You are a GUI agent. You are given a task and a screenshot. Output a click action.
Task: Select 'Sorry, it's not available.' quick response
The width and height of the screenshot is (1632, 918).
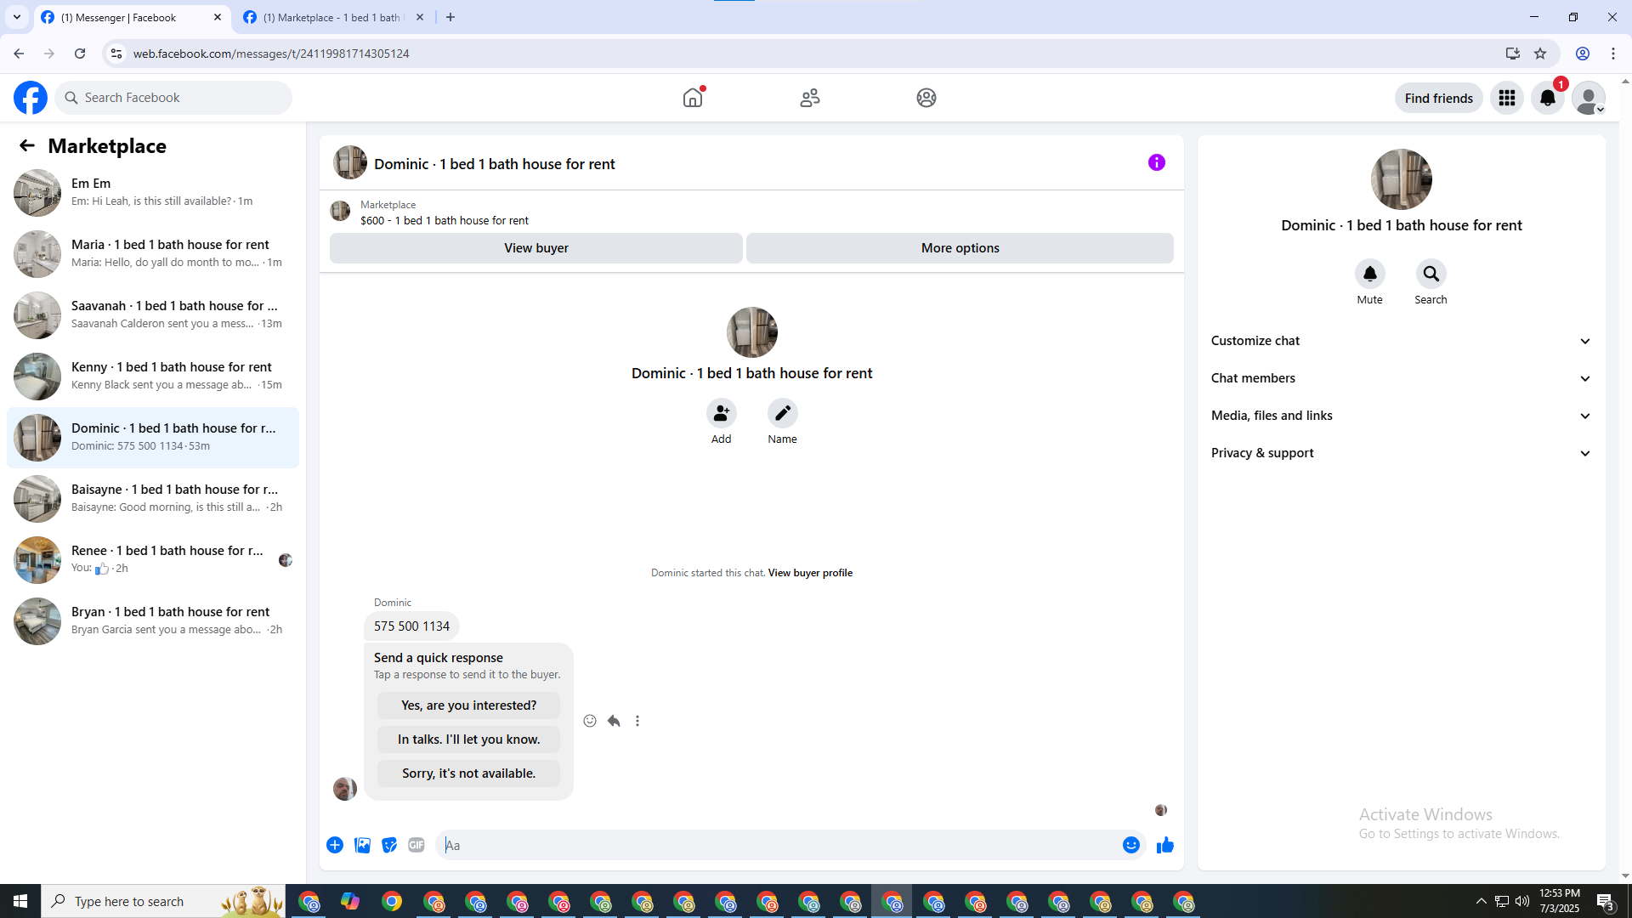468,773
